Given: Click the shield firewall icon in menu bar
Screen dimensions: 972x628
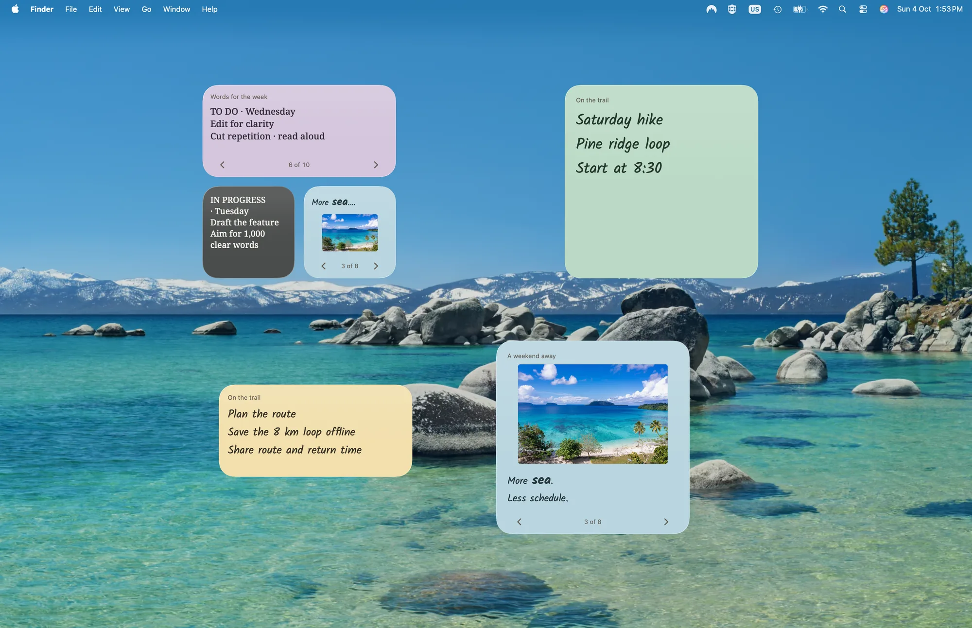Looking at the screenshot, I should click(732, 9).
